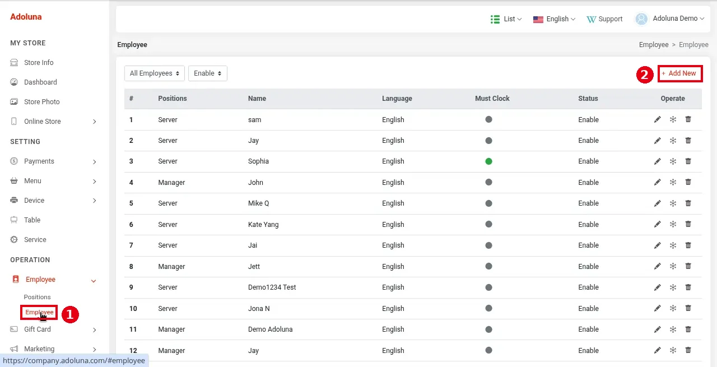This screenshot has height=367, width=717.
Task: Toggle the Must Clock dot for Jett
Action: coord(488,266)
